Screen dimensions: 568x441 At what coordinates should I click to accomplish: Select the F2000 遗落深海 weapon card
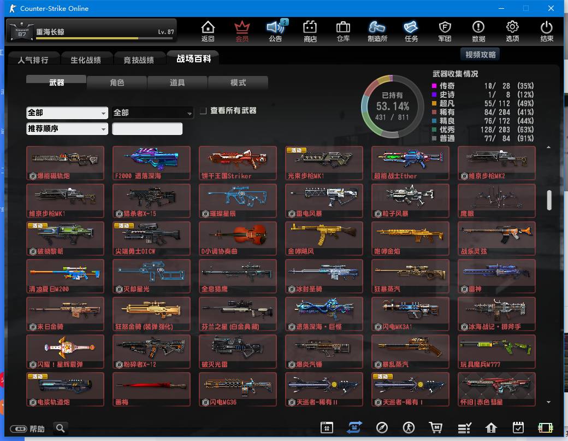tap(151, 163)
